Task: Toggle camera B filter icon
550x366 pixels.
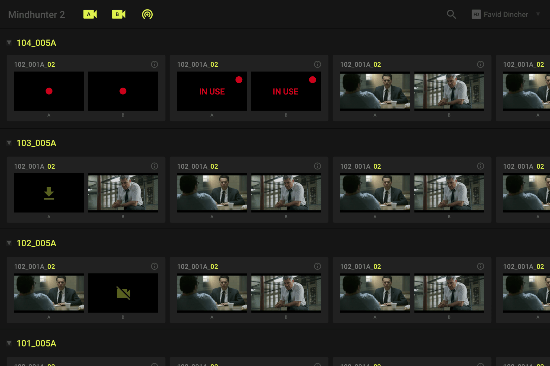Action: pyautogui.click(x=119, y=14)
